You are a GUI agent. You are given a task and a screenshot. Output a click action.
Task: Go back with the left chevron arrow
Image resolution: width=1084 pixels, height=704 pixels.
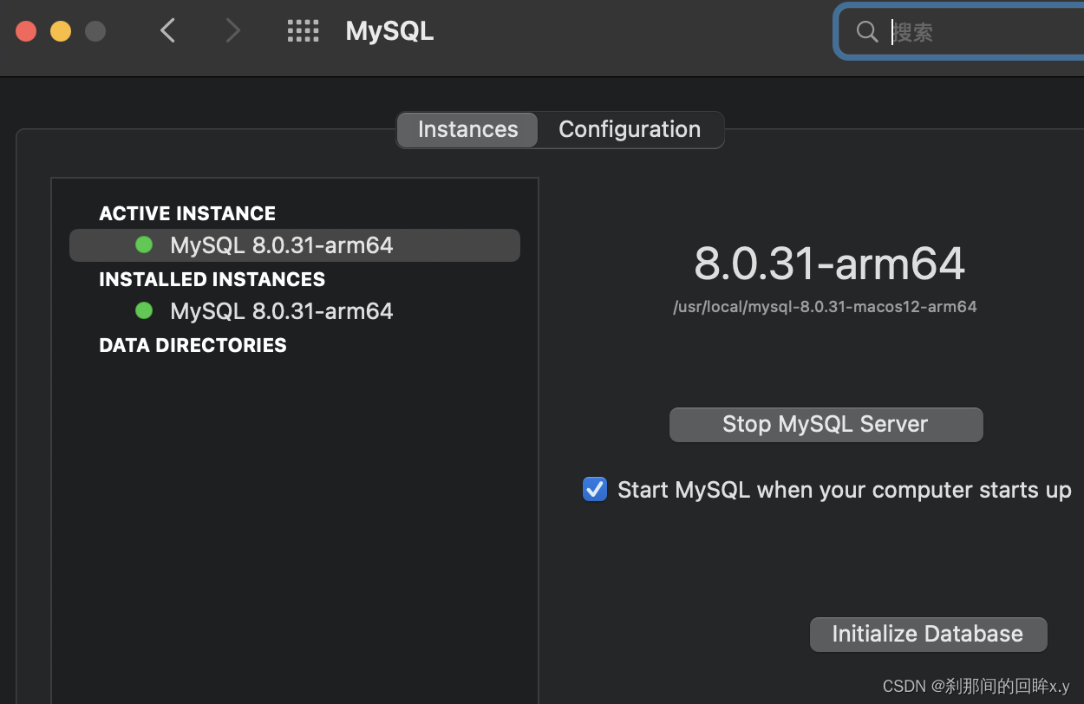click(x=168, y=31)
